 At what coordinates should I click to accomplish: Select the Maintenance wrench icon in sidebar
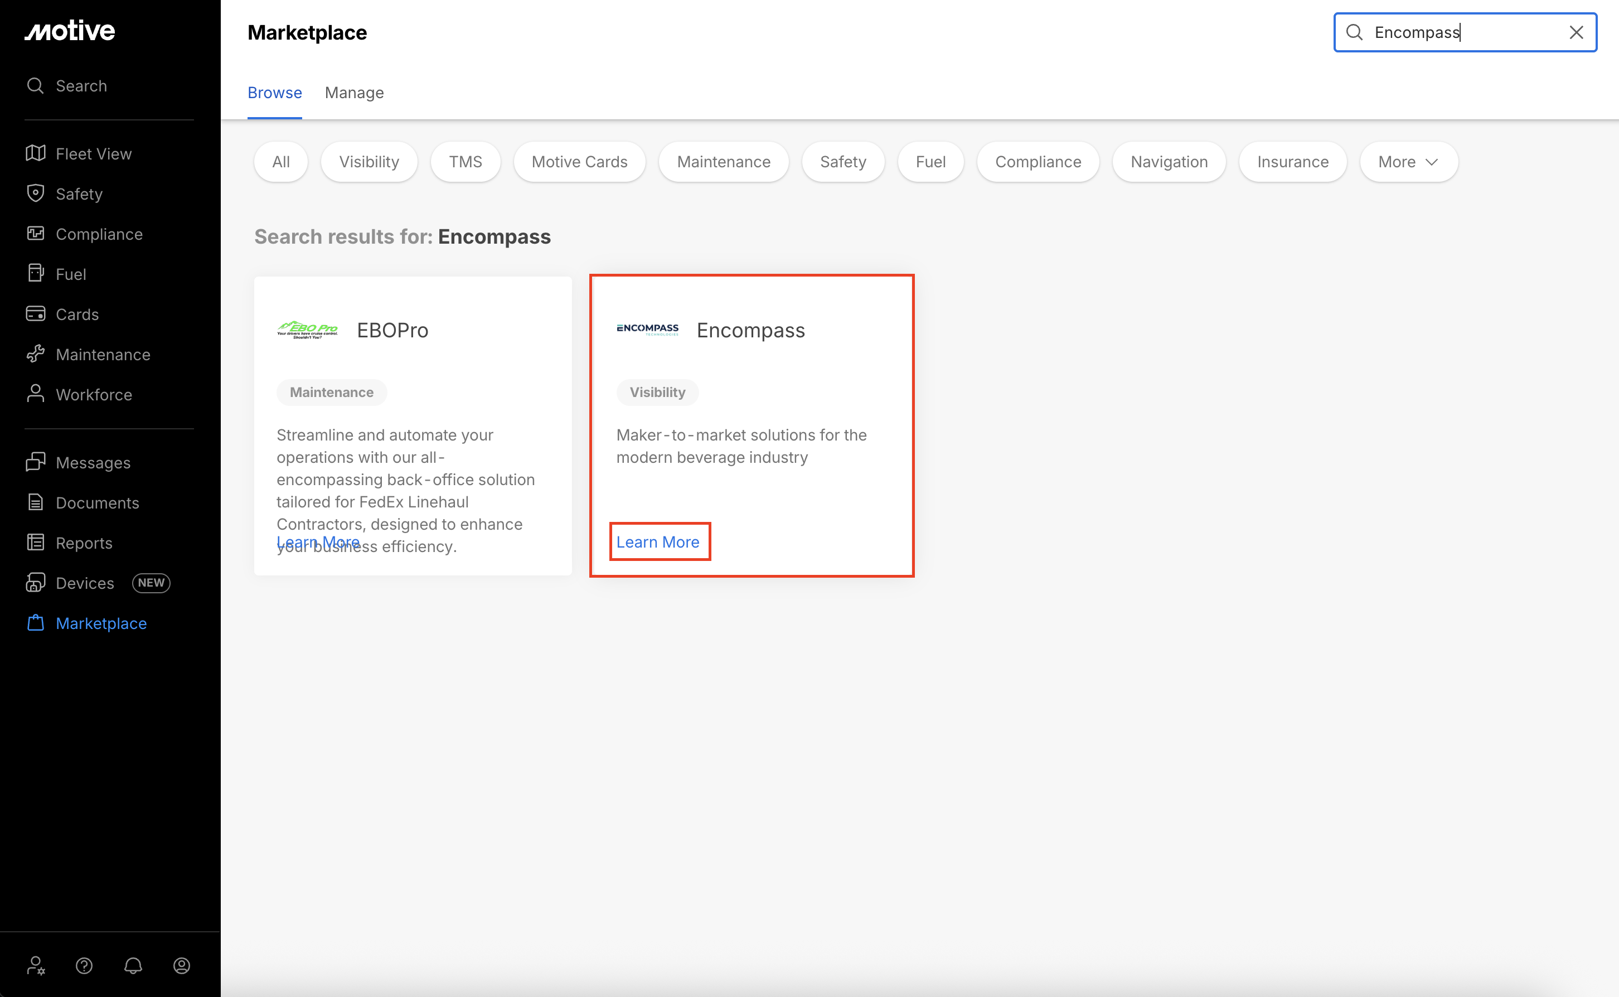tap(36, 354)
